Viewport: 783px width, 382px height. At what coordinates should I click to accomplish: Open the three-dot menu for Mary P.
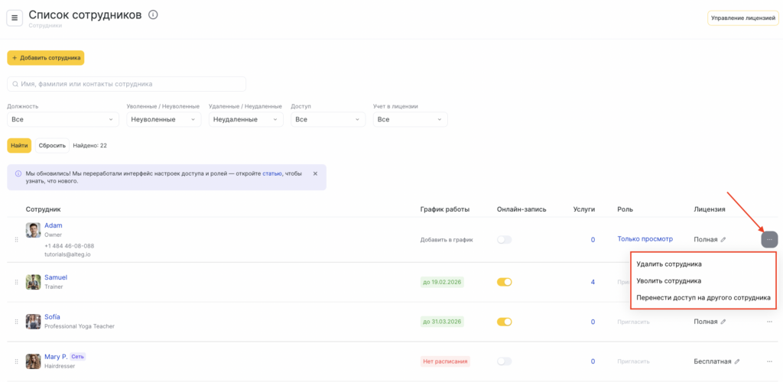coord(769,361)
